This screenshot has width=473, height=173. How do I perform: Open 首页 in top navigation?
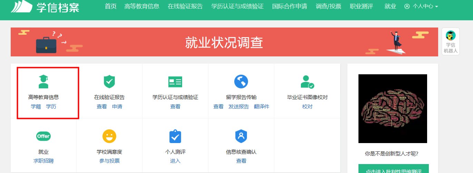[x=110, y=6]
